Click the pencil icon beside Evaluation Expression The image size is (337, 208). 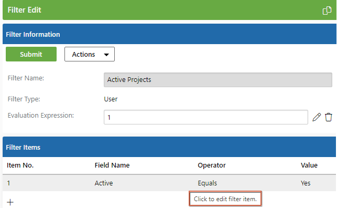[317, 117]
